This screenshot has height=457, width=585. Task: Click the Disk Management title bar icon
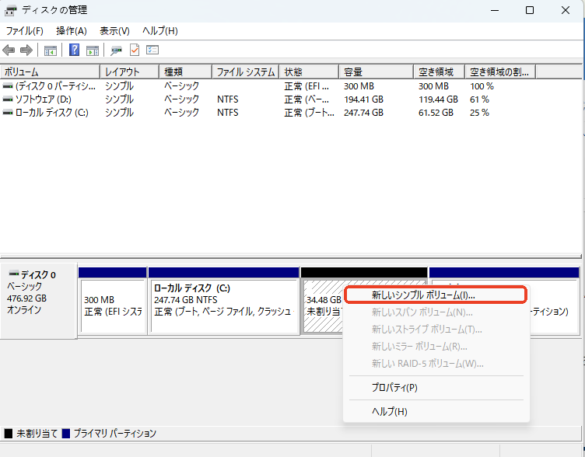click(10, 10)
